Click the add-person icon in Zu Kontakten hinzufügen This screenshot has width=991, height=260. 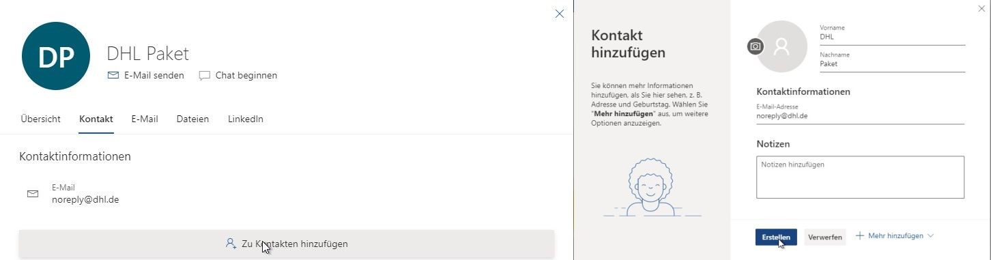point(231,243)
